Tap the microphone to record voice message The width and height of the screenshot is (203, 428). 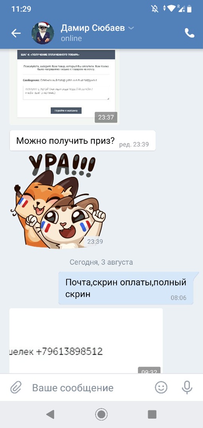pyautogui.click(x=187, y=387)
